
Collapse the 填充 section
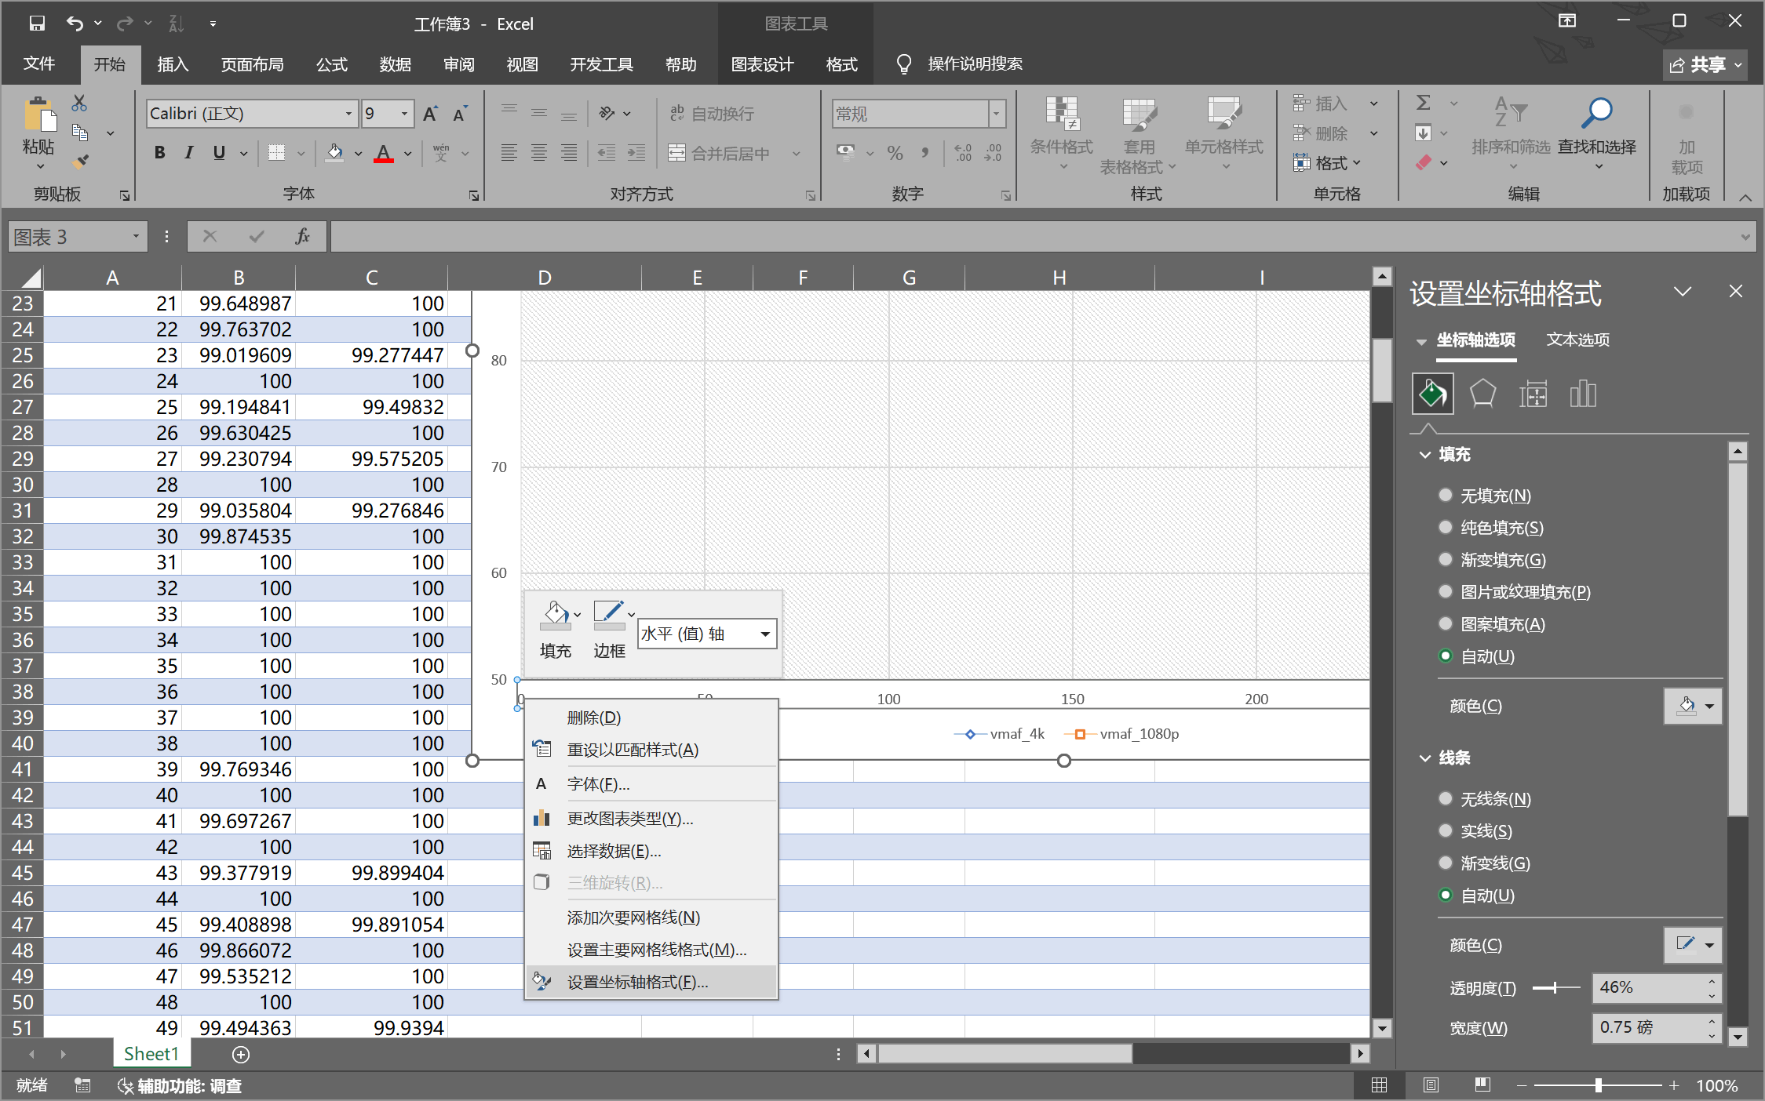pyautogui.click(x=1426, y=455)
